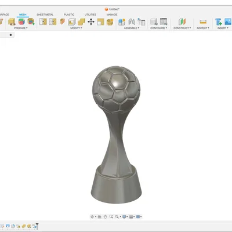Click the Construct plane icon

(x=182, y=21)
